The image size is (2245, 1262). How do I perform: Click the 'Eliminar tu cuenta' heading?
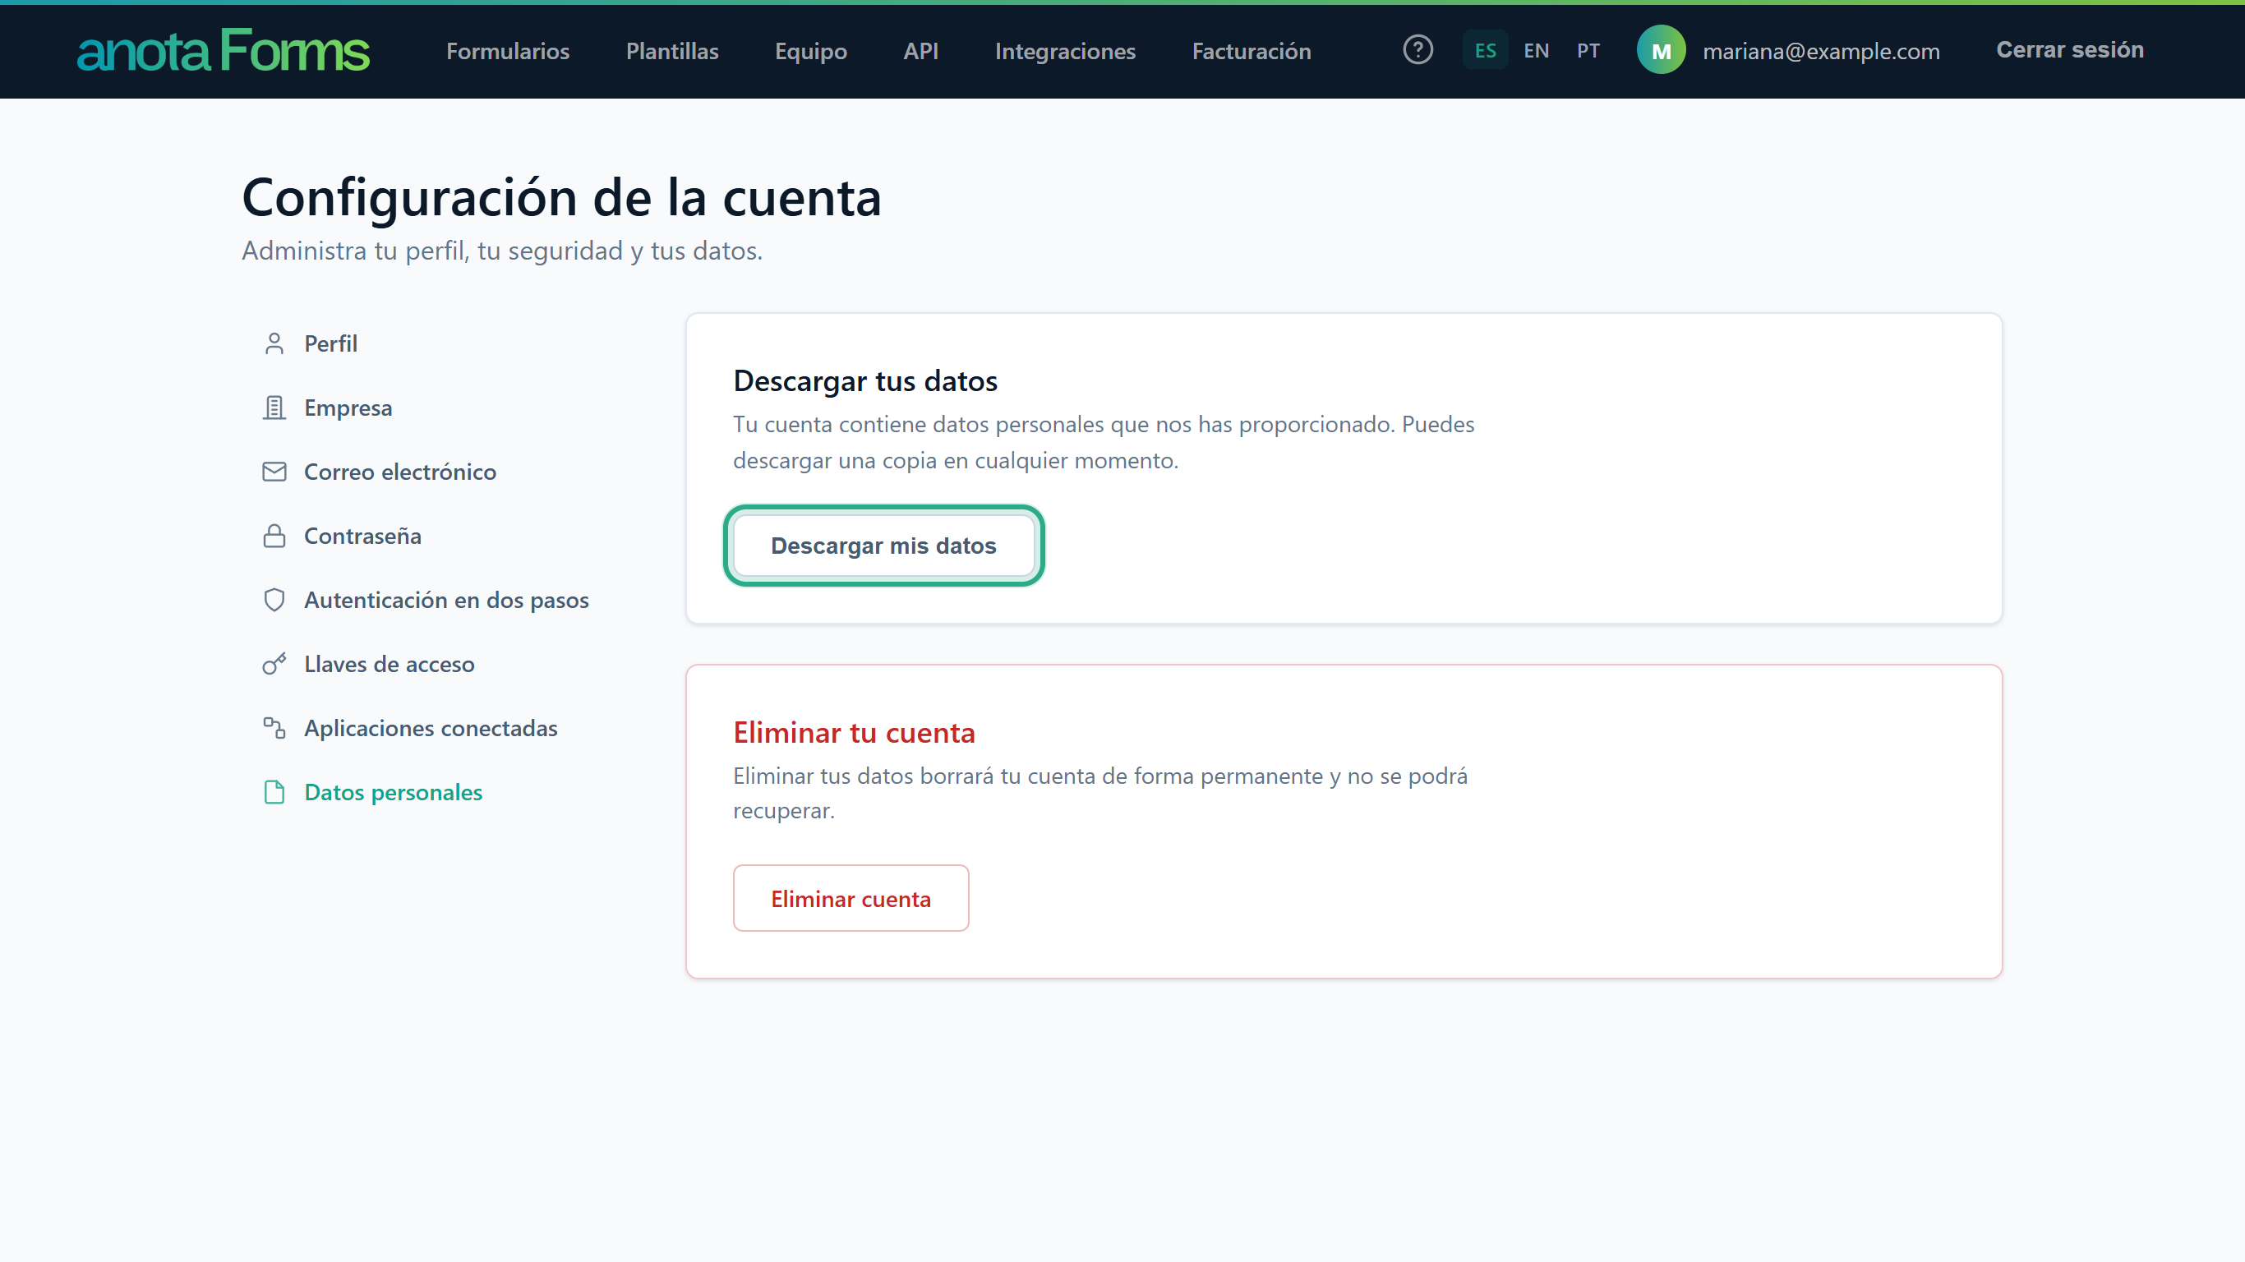point(853,732)
